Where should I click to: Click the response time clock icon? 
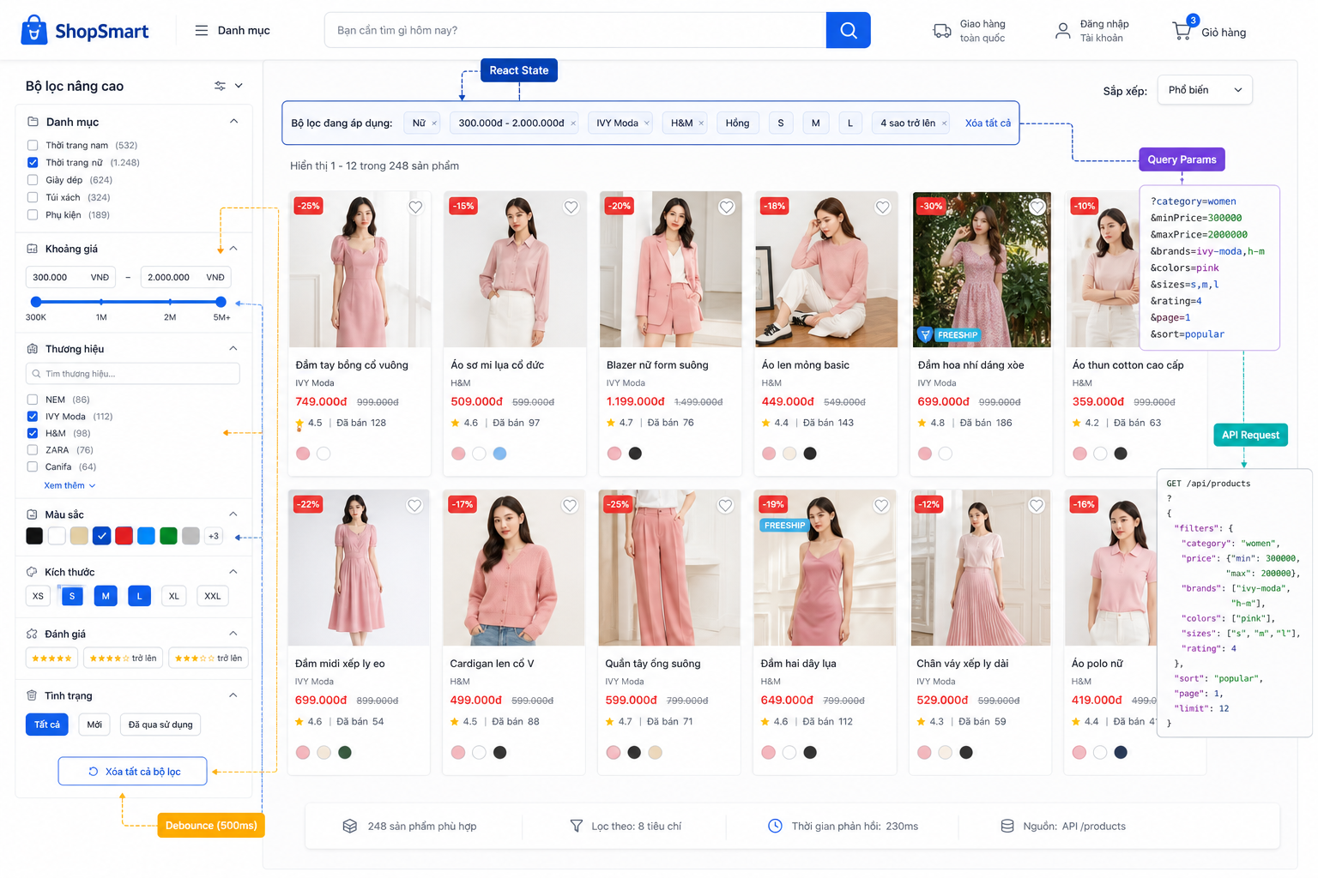coord(775,826)
